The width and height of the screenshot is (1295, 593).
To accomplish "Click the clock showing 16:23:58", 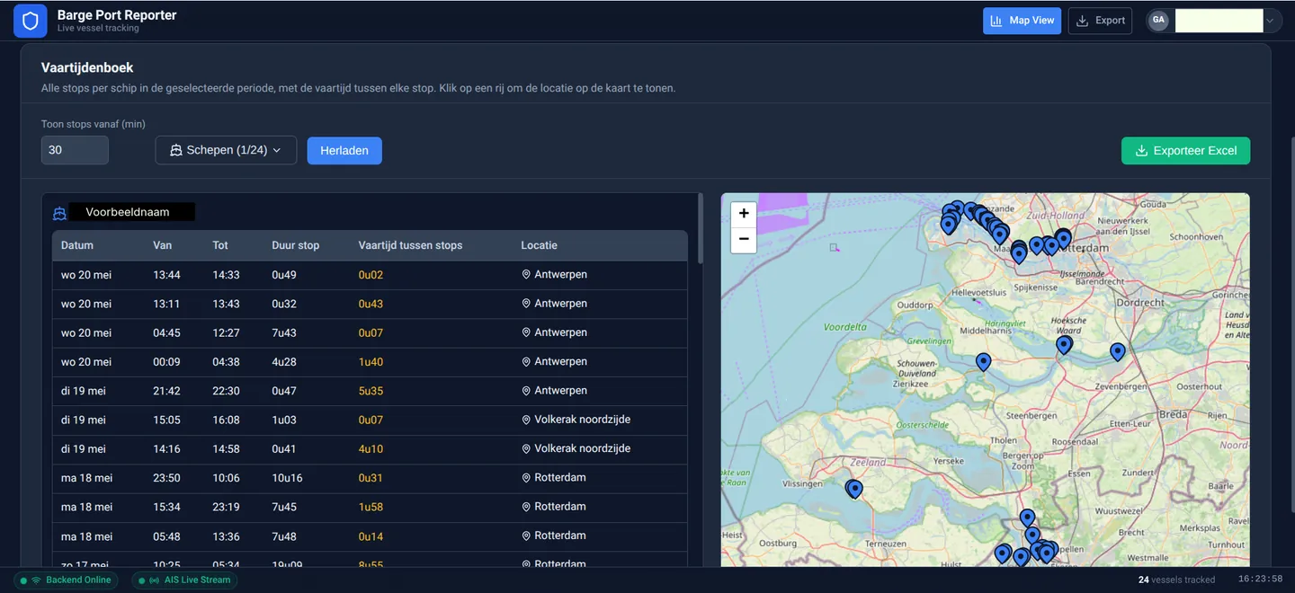I will (1260, 580).
